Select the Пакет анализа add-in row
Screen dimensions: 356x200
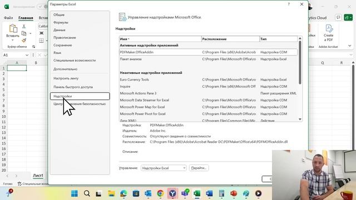point(208,59)
